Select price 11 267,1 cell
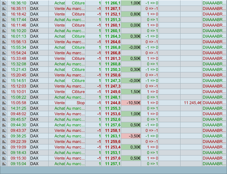 coord(111,8)
